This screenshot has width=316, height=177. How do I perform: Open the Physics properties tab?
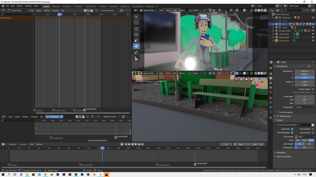pyautogui.click(x=271, y=103)
